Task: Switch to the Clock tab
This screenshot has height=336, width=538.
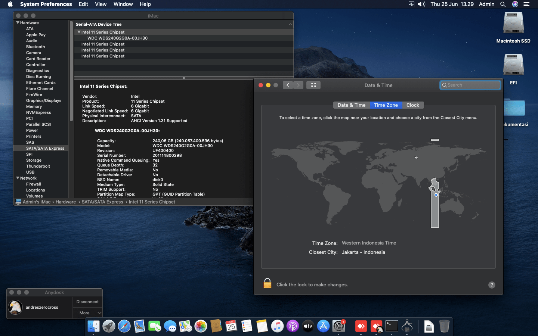Action: coord(413,105)
